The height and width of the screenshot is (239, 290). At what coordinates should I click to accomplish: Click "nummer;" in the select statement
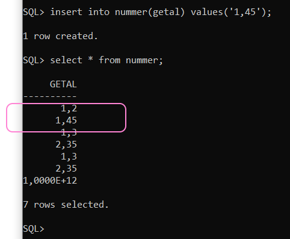click(144, 60)
